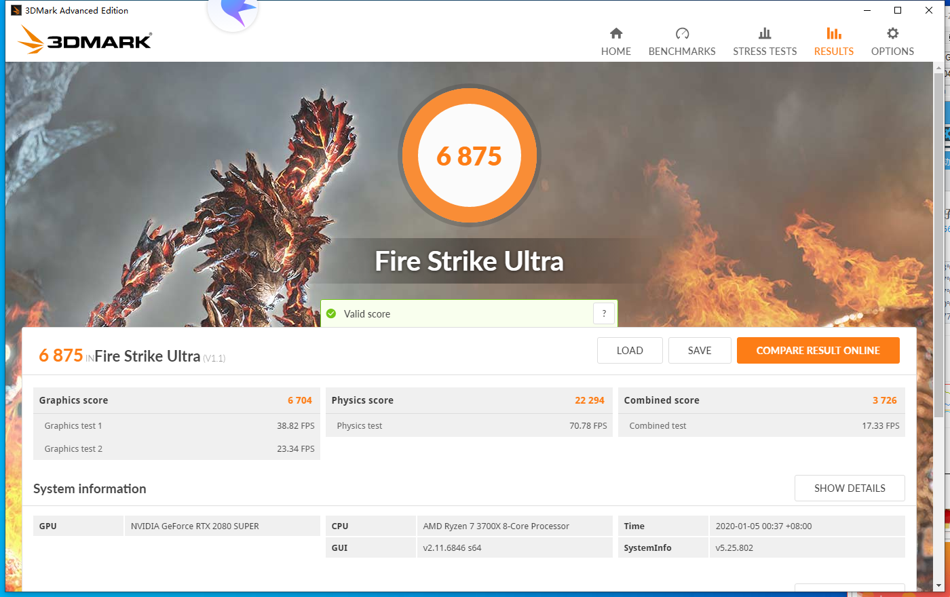
Task: Click the vertical scrollbar thumb
Action: click(x=938, y=244)
